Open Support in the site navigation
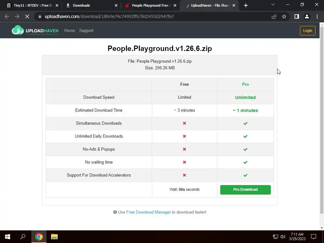324x243 pixels. coord(86,31)
